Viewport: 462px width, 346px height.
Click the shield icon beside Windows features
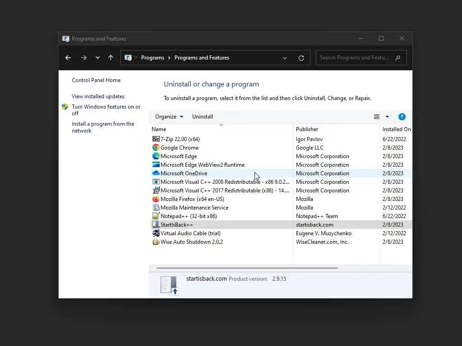[x=65, y=107]
